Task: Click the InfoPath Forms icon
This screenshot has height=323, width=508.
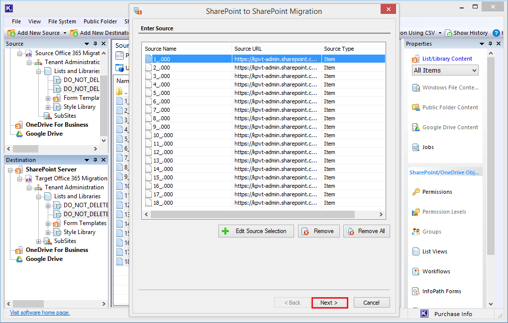Action: (415, 291)
